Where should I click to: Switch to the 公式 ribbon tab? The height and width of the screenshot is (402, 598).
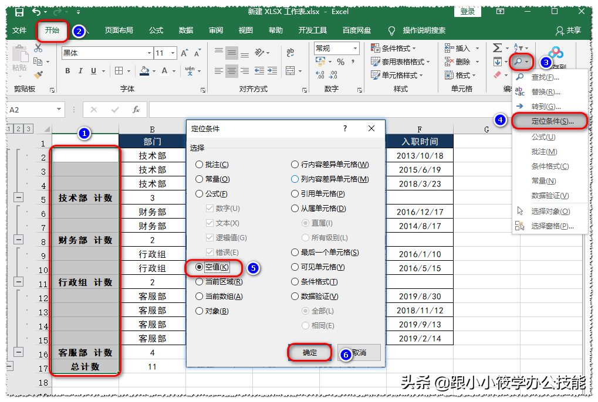click(x=156, y=30)
